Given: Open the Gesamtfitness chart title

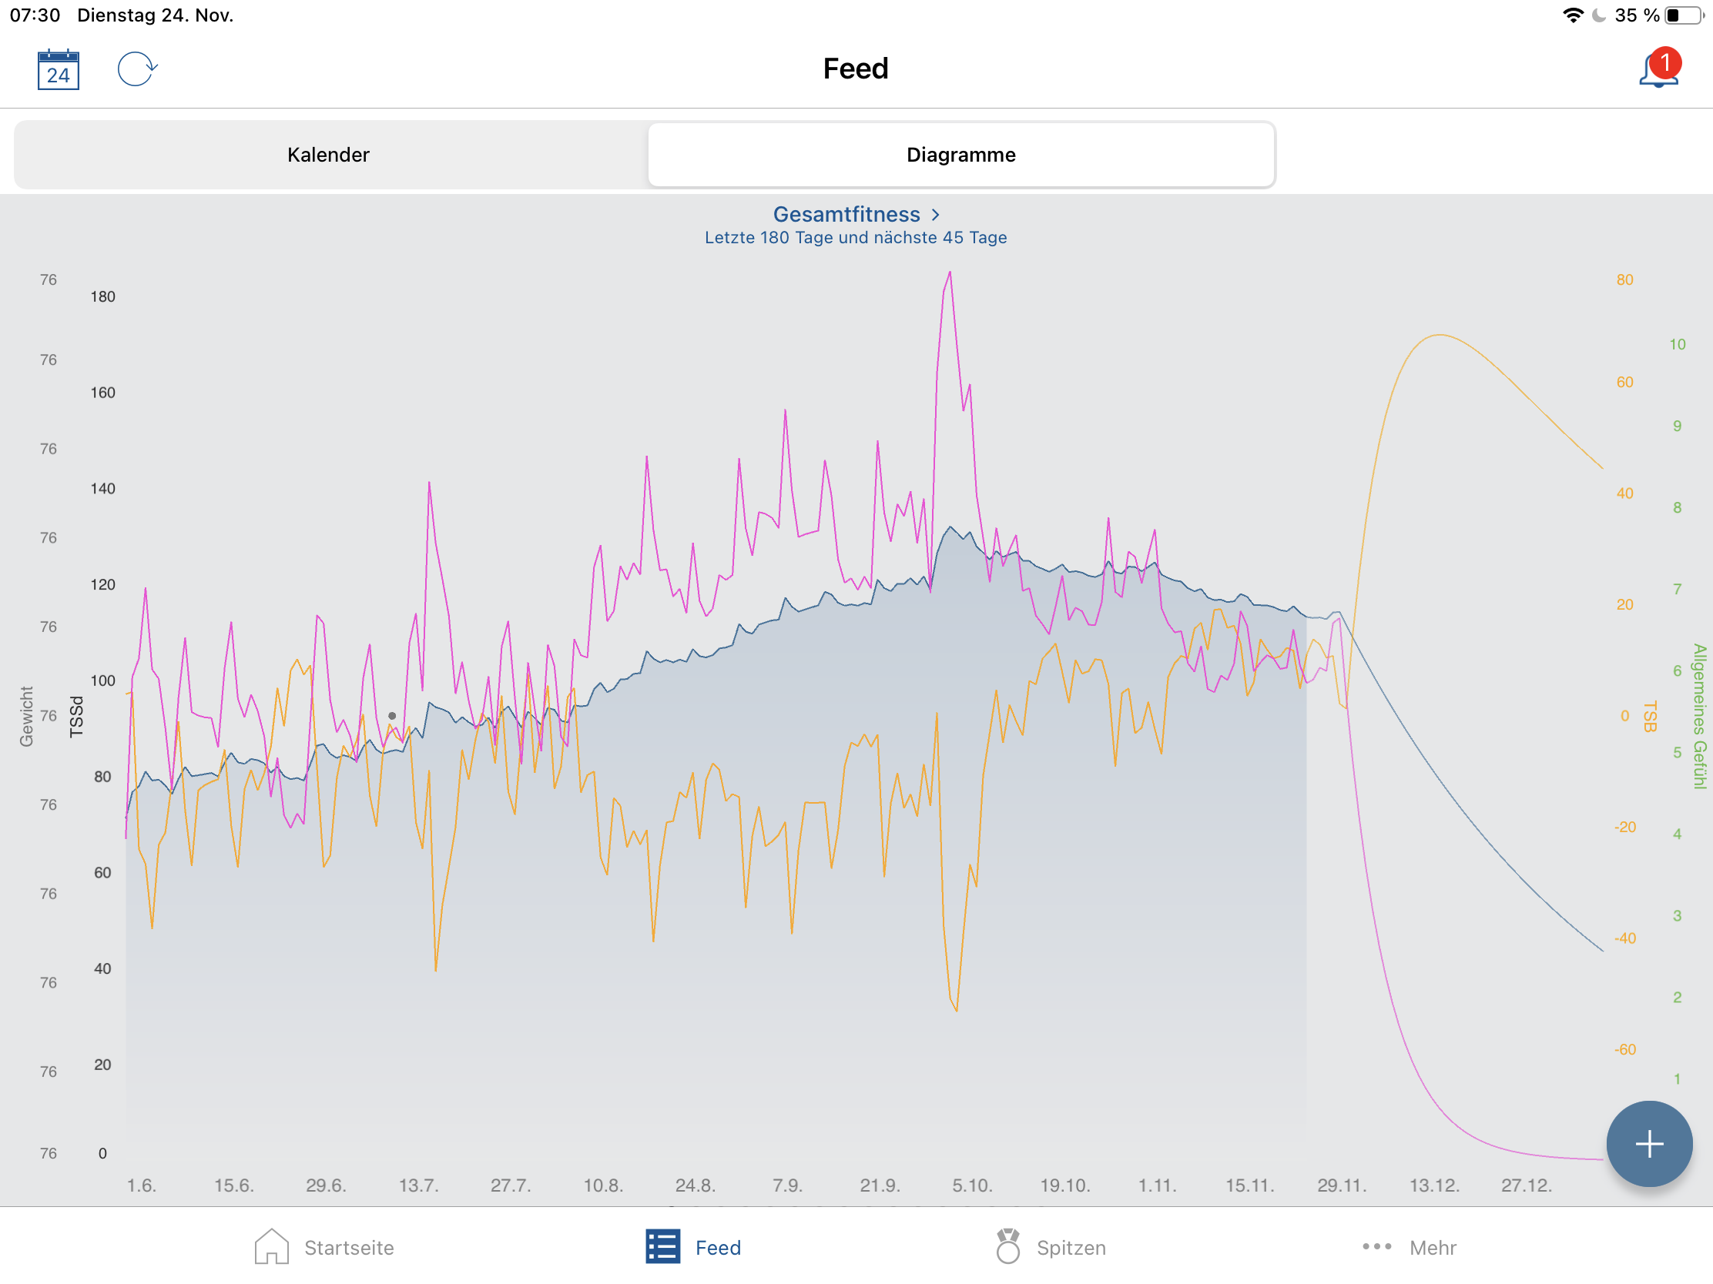Looking at the screenshot, I should pyautogui.click(x=846, y=215).
